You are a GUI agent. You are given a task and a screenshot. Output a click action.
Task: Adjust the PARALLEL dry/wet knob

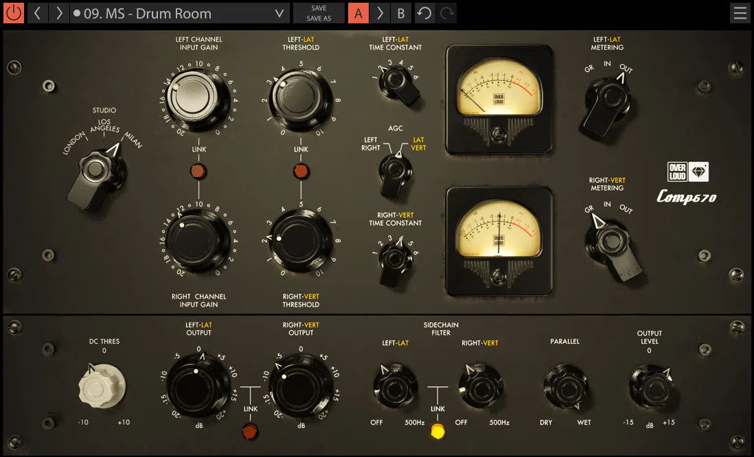pos(565,388)
